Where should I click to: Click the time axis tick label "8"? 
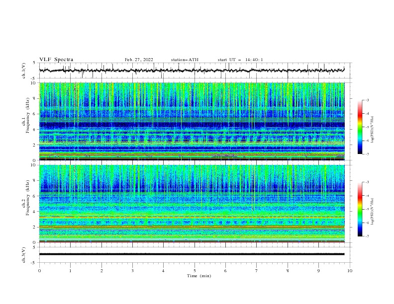tap(288, 271)
